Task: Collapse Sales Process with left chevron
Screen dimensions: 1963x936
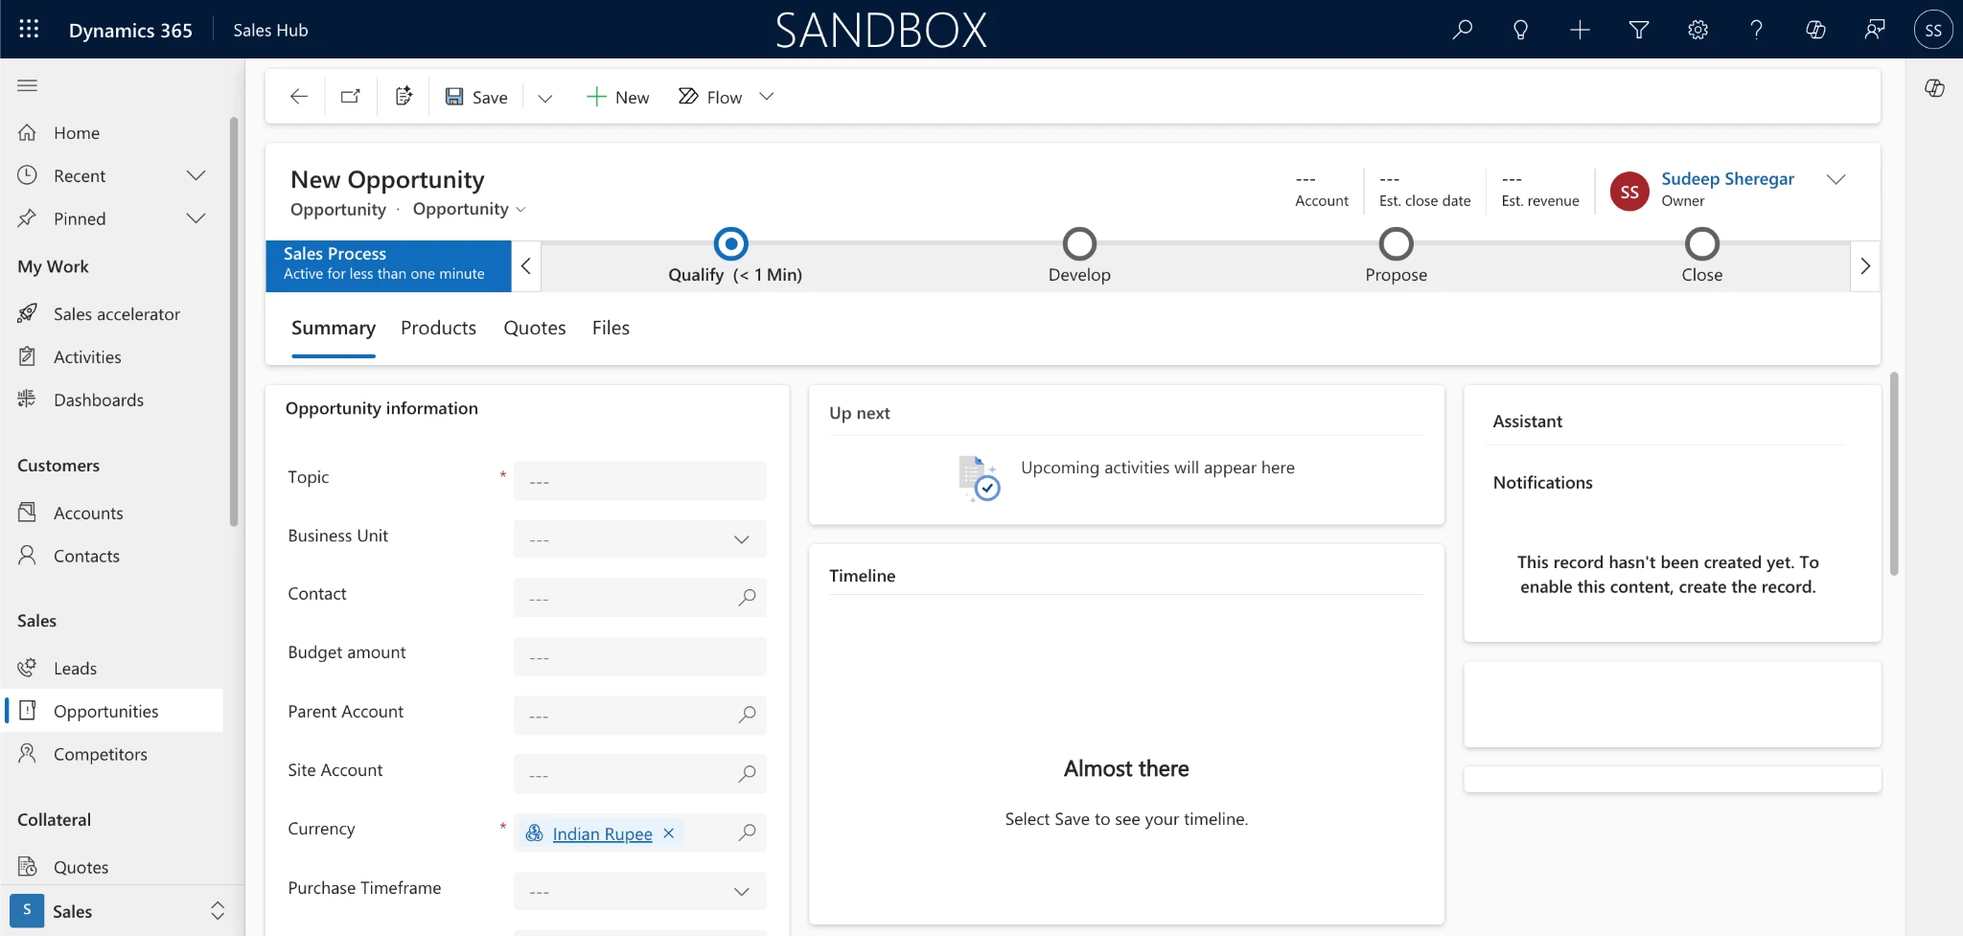Action: (525, 266)
